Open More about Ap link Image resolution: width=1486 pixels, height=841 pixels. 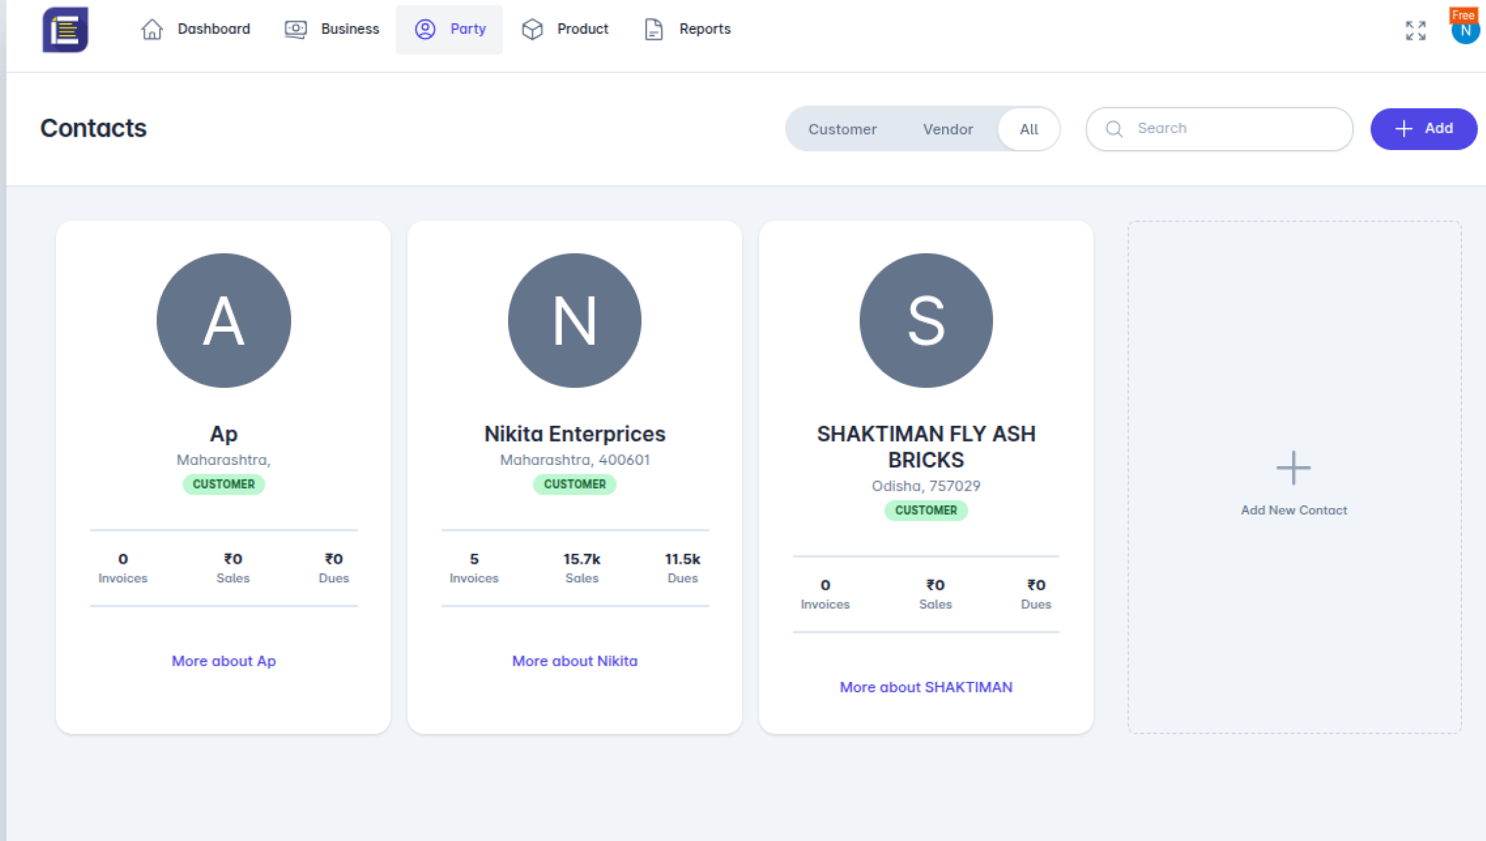click(224, 661)
